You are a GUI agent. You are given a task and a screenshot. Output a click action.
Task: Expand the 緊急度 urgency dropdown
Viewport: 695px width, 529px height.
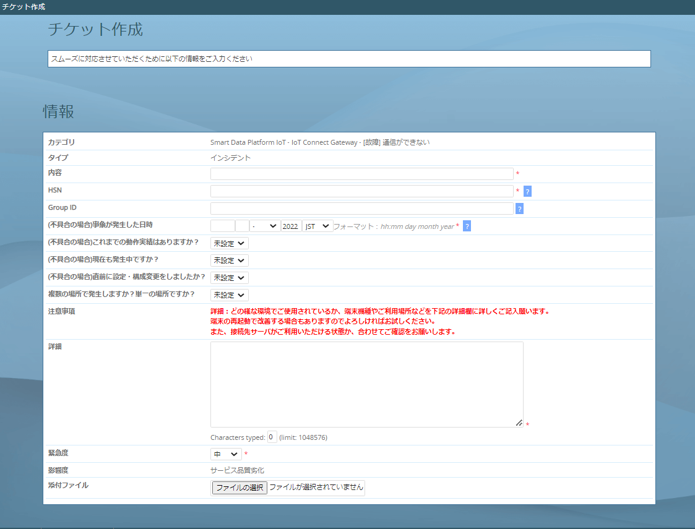point(226,454)
